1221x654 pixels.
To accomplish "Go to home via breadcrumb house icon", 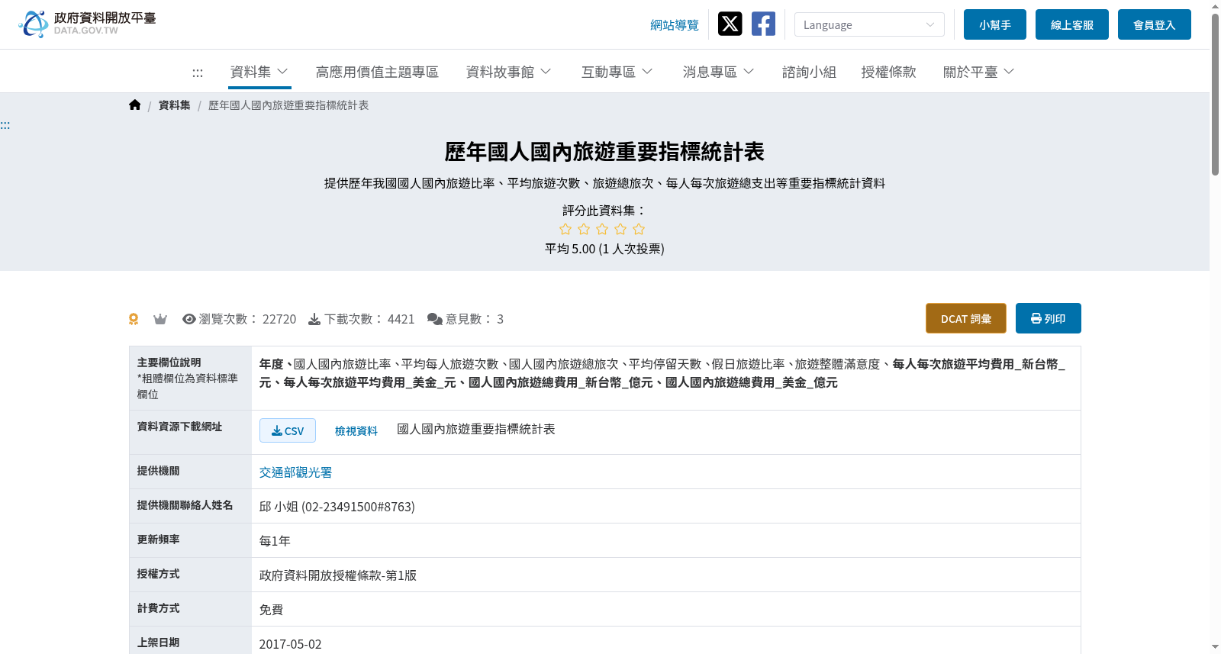I will point(135,105).
